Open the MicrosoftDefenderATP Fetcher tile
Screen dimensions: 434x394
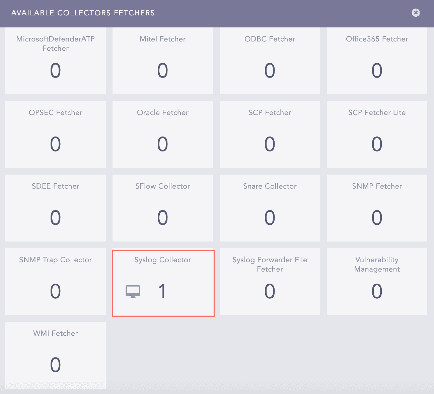(x=56, y=61)
